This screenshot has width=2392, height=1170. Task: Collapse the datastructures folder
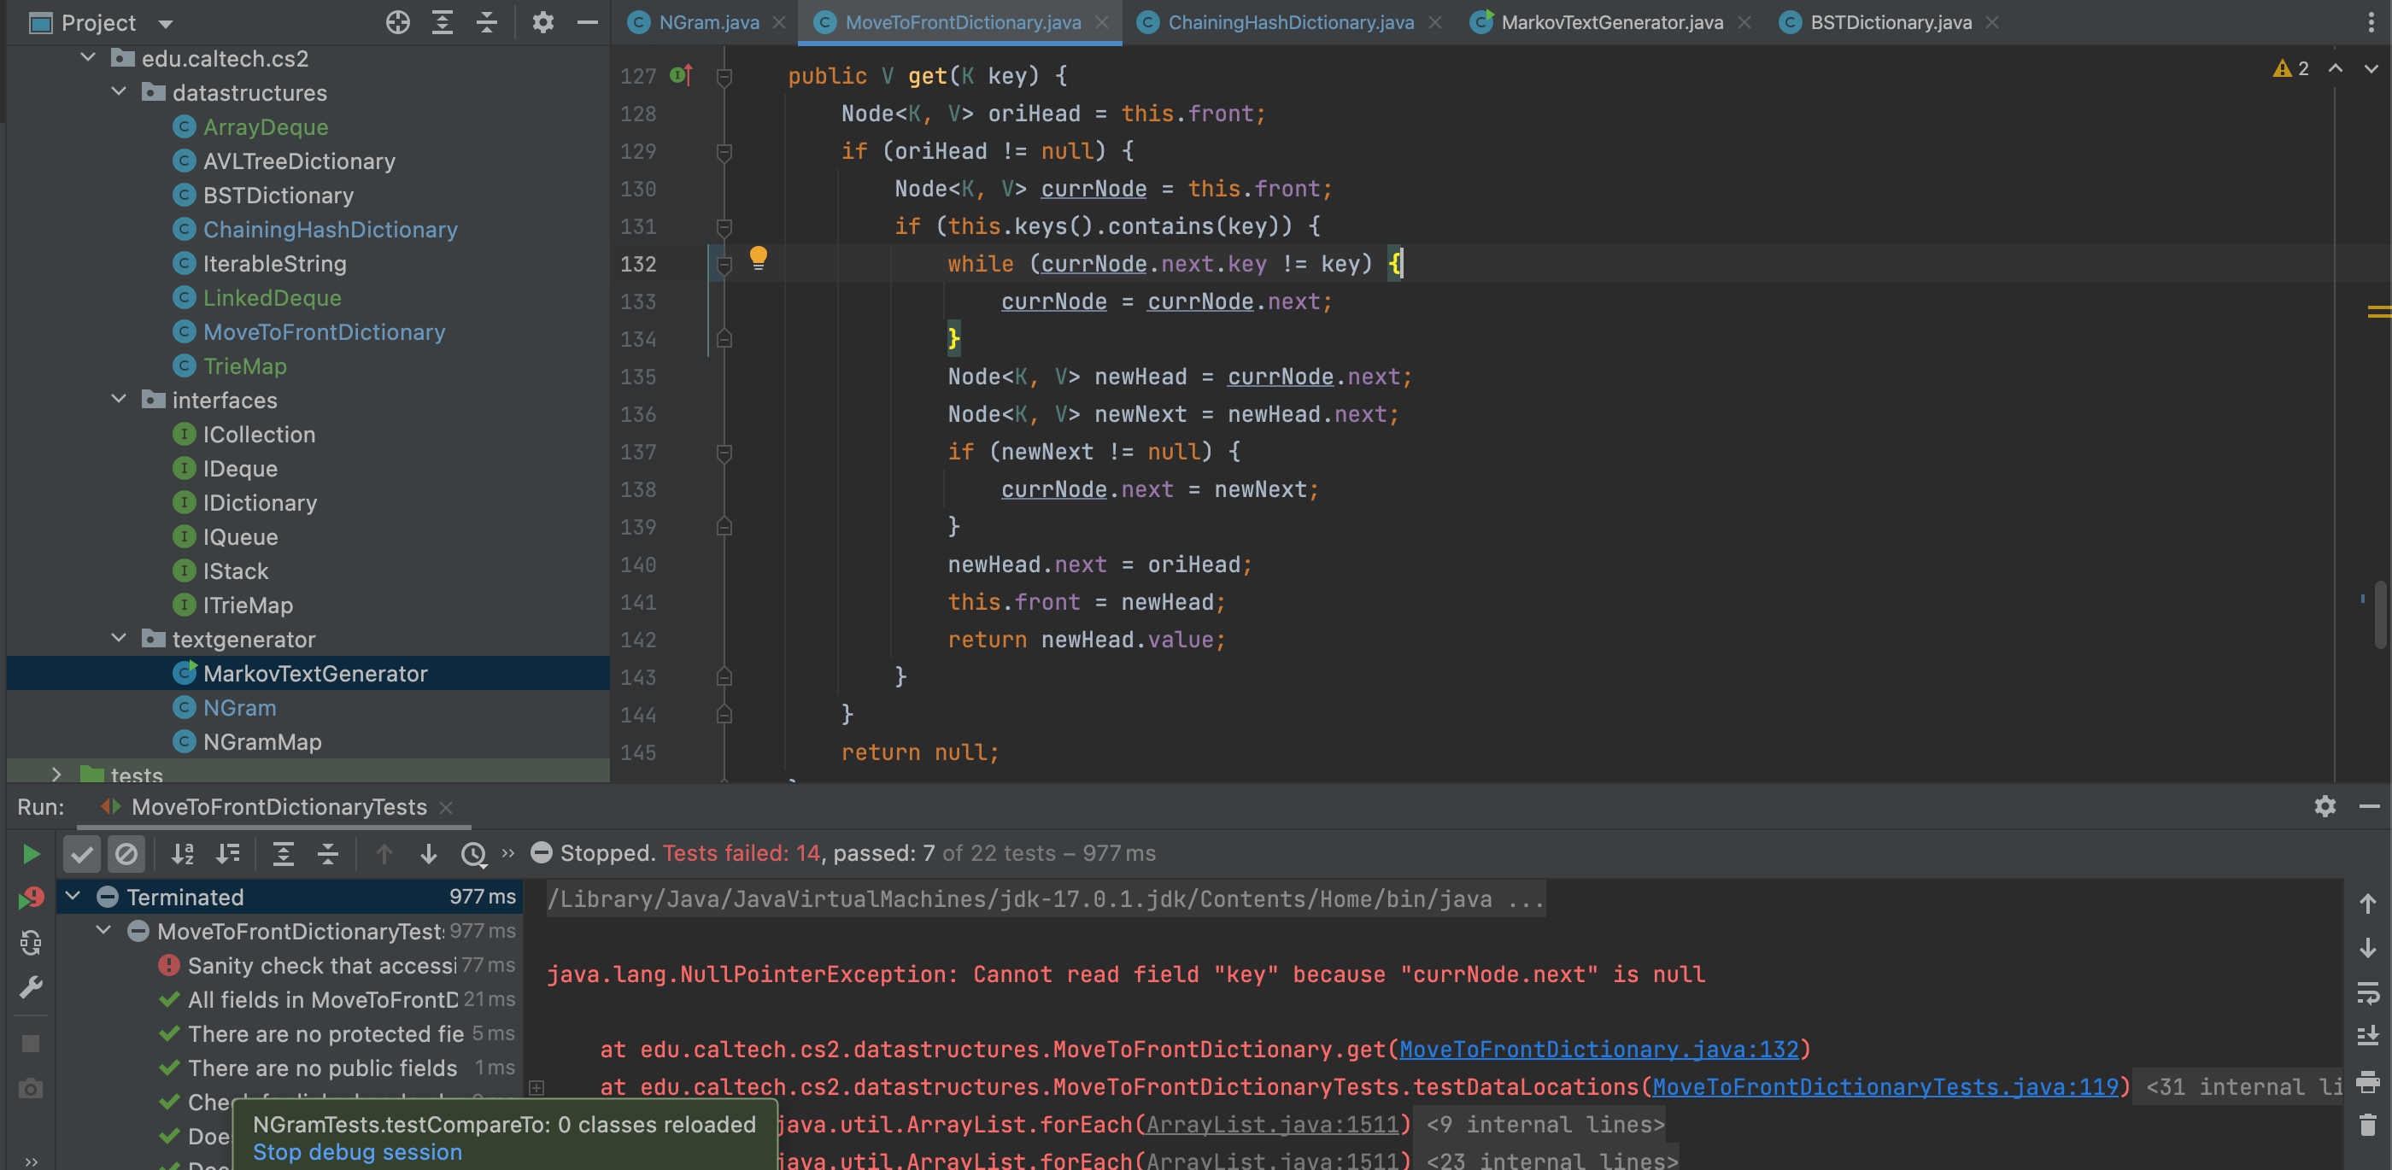(119, 92)
